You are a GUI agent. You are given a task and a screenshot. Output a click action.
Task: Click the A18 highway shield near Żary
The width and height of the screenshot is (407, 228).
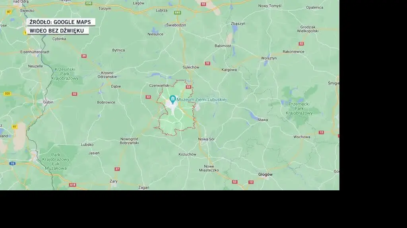click(73, 185)
